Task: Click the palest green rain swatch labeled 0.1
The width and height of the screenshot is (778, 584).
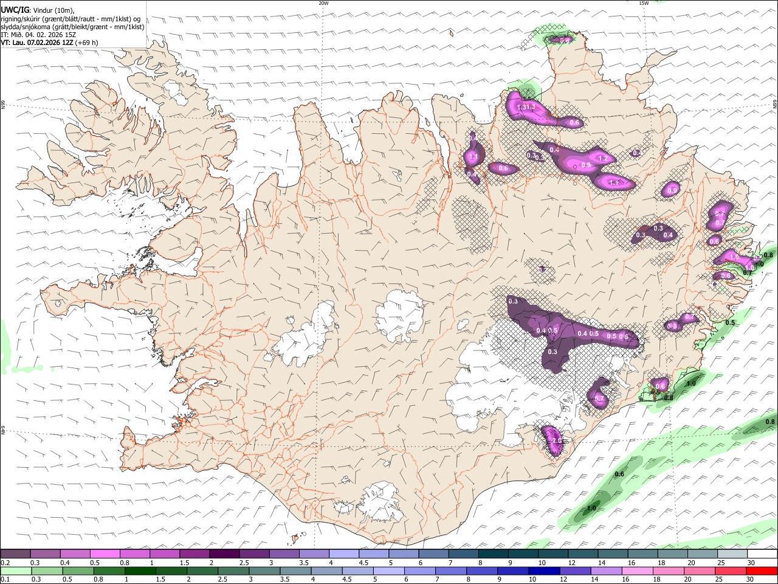Action: pos(16,571)
